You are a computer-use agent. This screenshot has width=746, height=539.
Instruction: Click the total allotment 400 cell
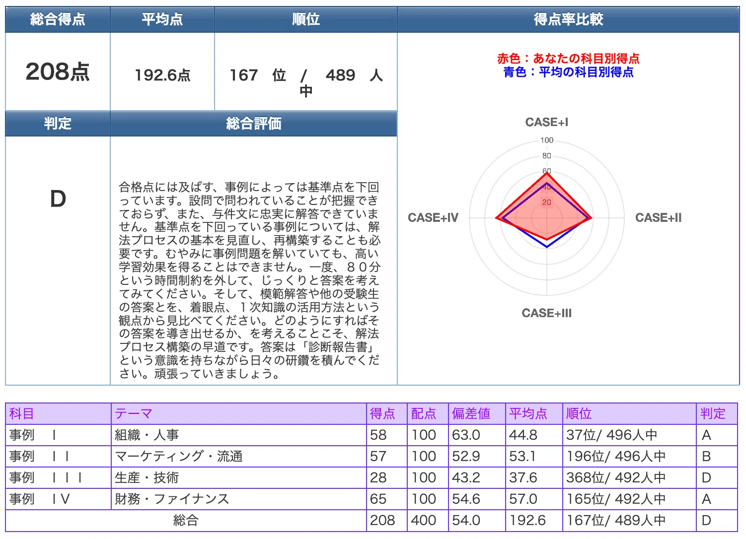point(428,520)
